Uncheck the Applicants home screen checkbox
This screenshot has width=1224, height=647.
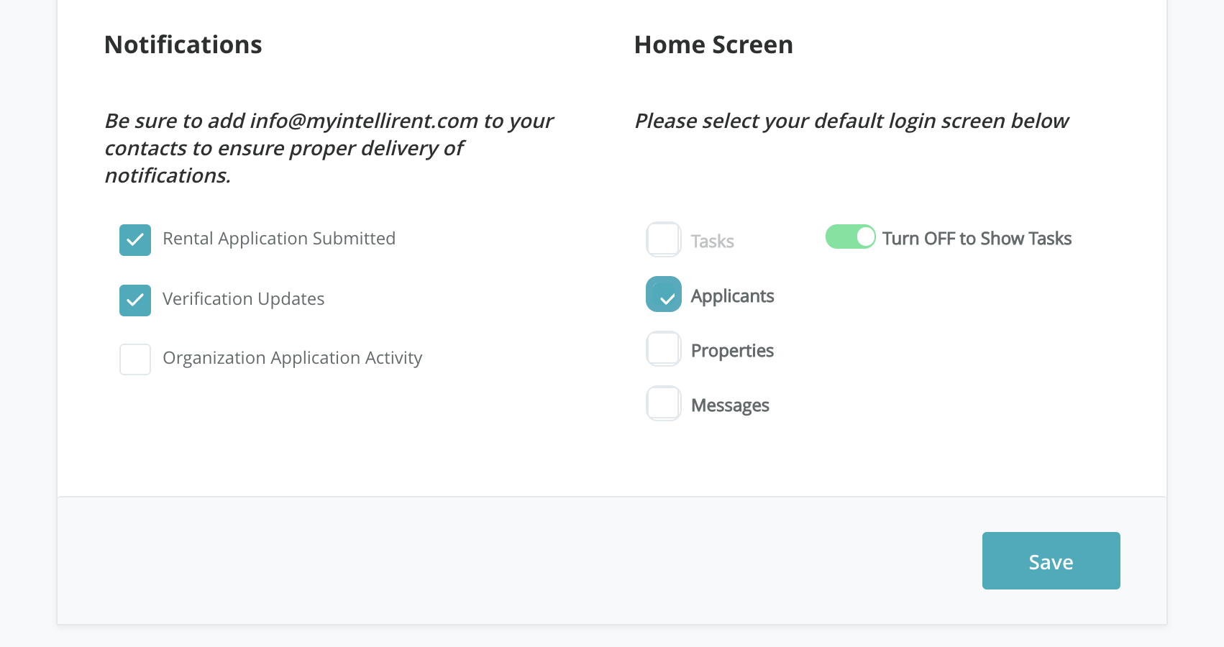[x=664, y=294]
